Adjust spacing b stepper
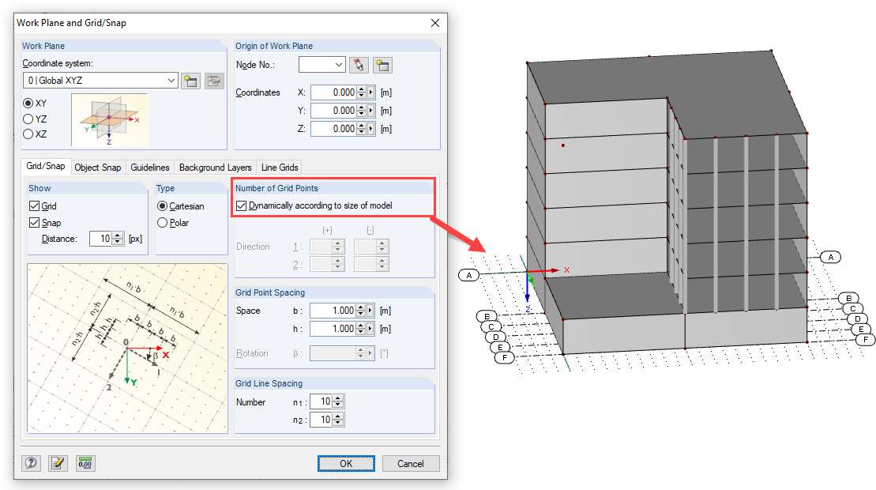This screenshot has width=876, height=490. pyautogui.click(x=361, y=311)
